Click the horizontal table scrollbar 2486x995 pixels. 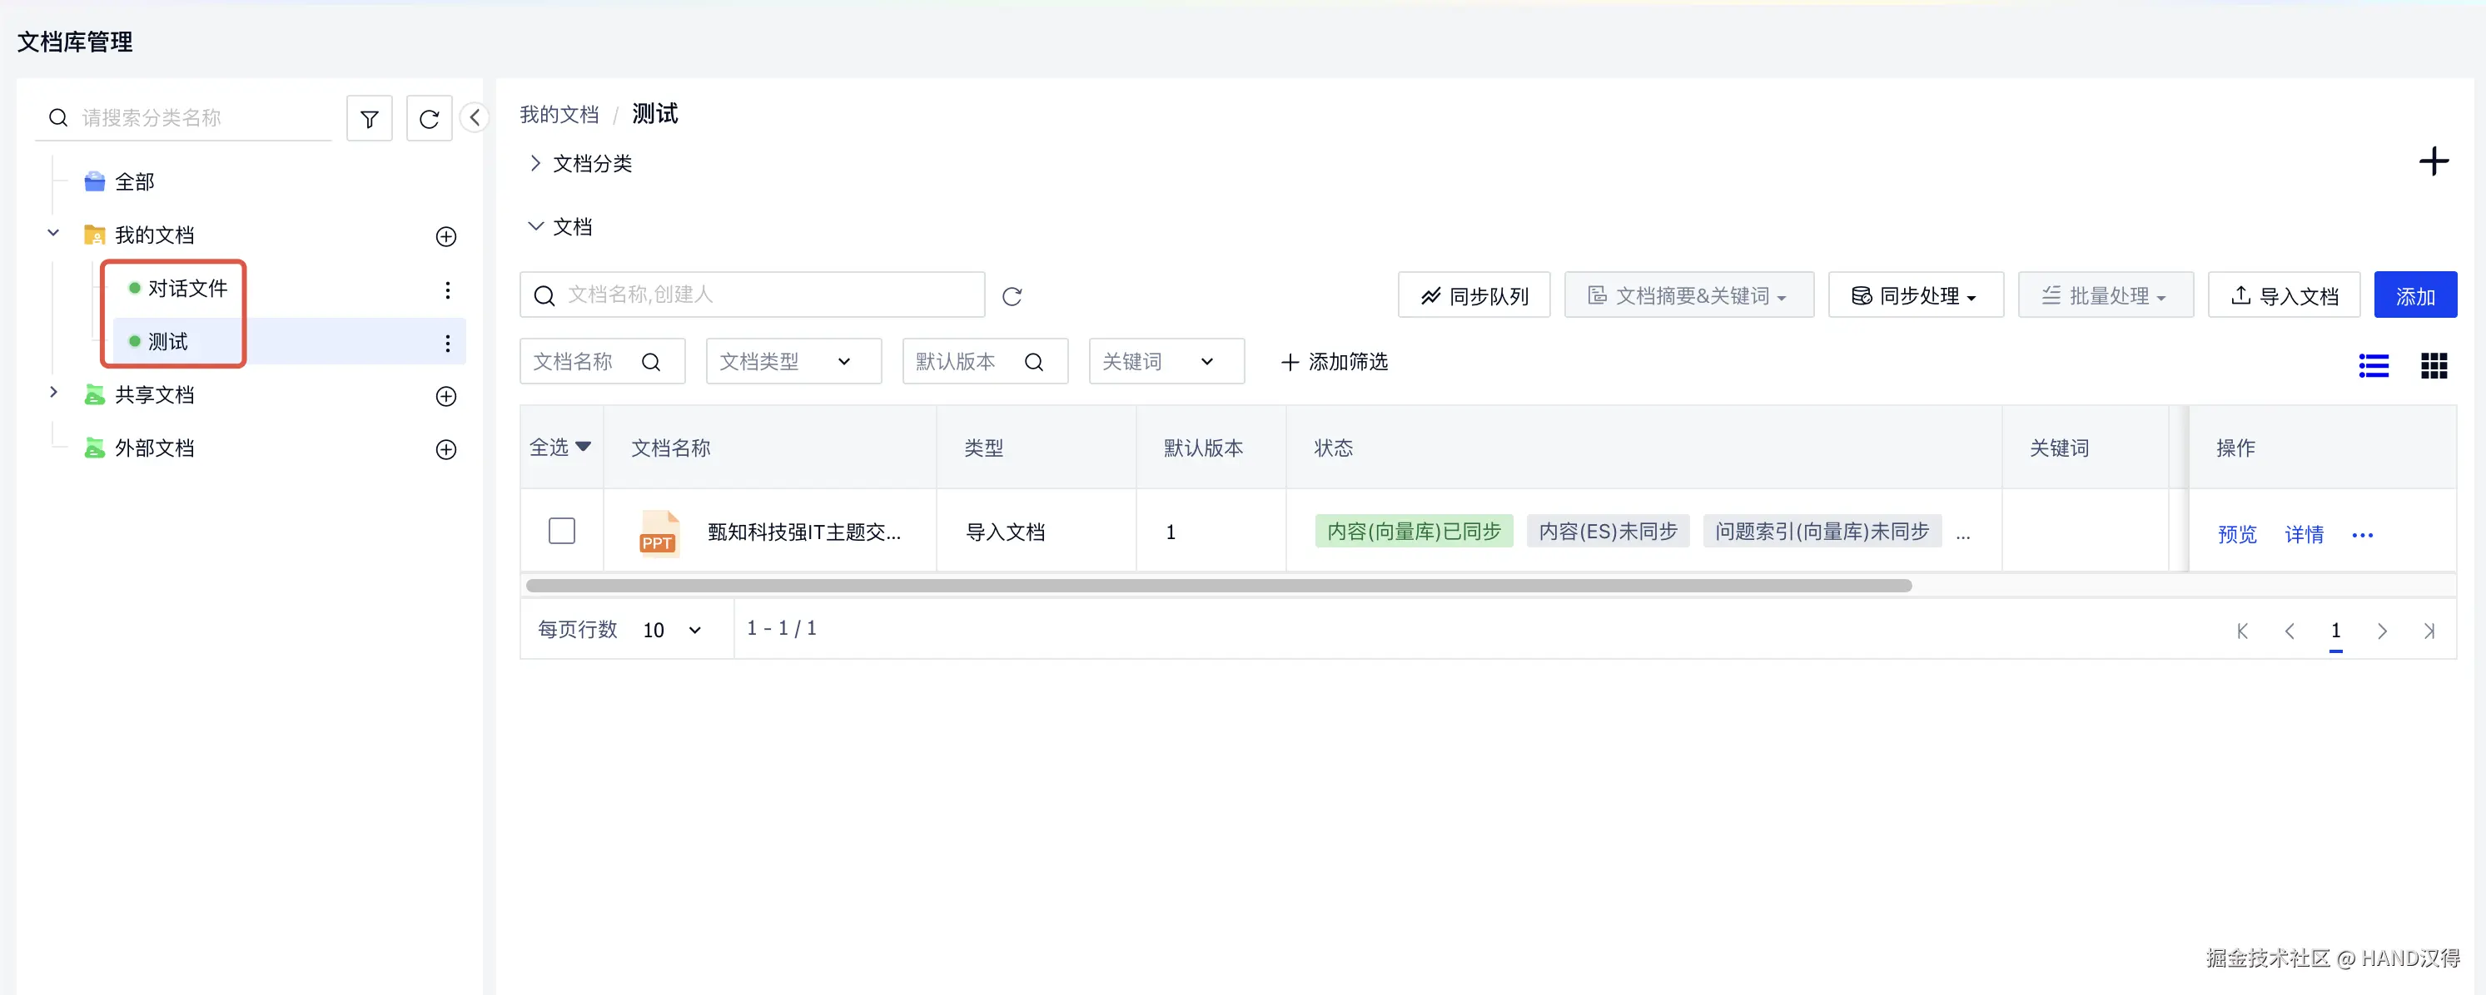[1218, 587]
